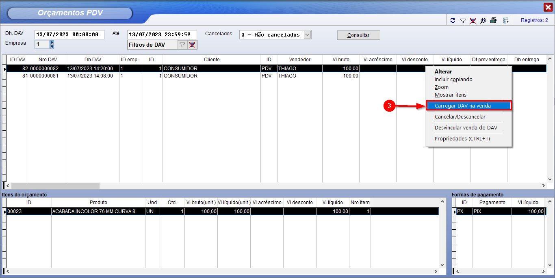
Task: Close the Orçamentos PDV window
Action: 548,7
